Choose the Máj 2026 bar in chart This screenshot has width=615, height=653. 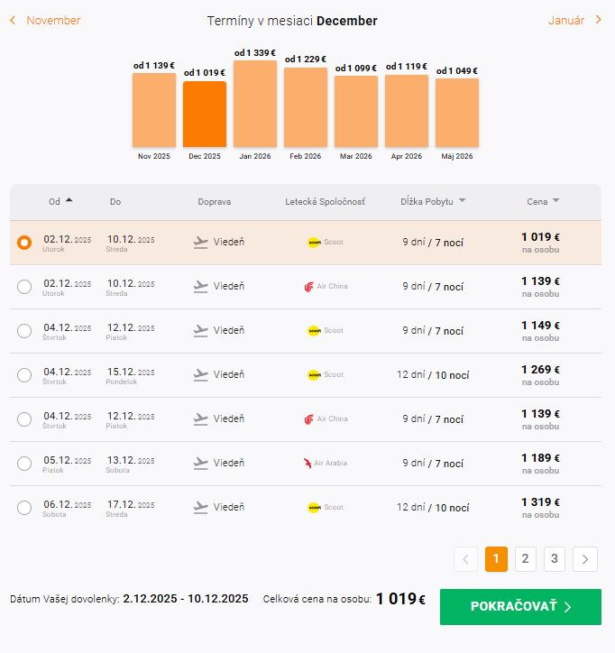457,113
